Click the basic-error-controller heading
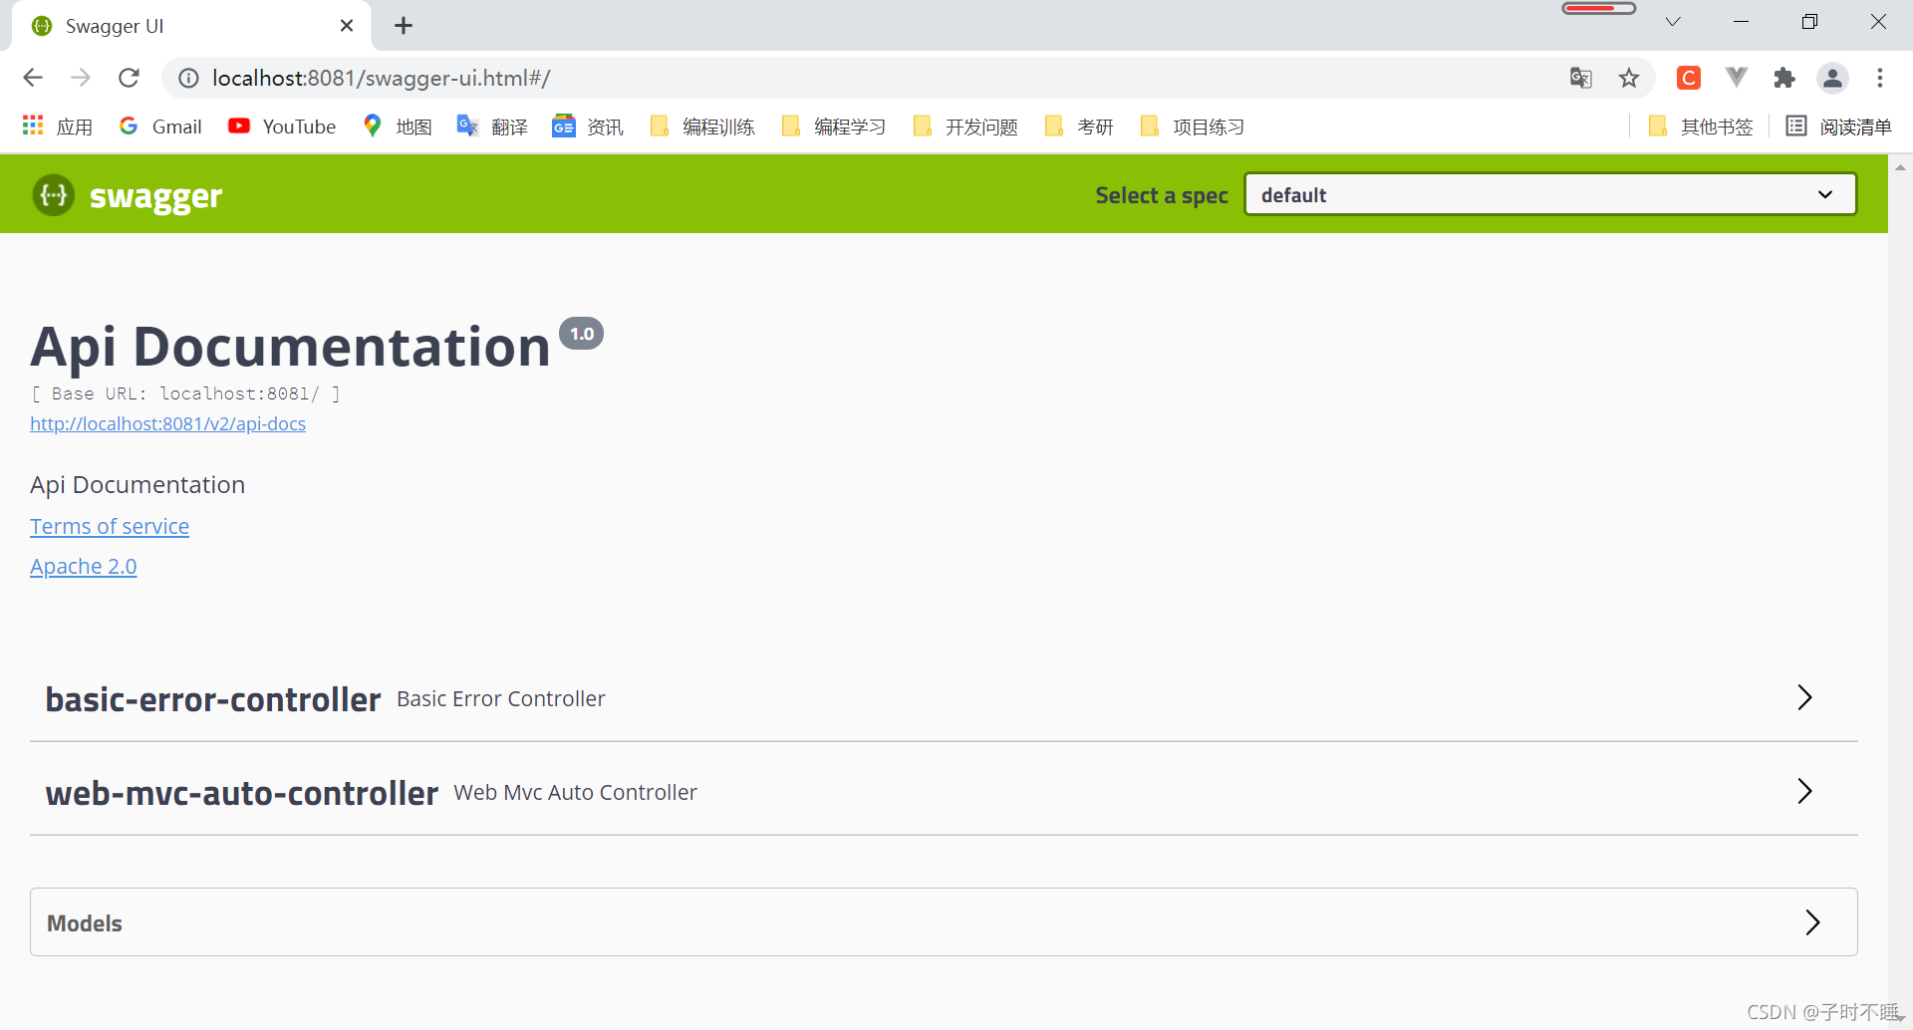Image resolution: width=1913 pixels, height=1030 pixels. tap(213, 699)
